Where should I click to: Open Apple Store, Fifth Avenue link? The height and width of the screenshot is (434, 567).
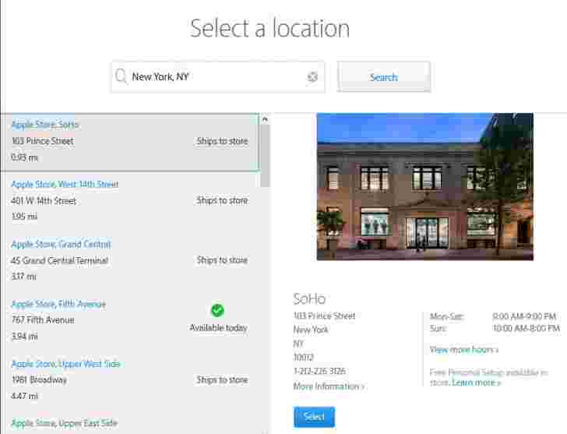[x=58, y=304]
